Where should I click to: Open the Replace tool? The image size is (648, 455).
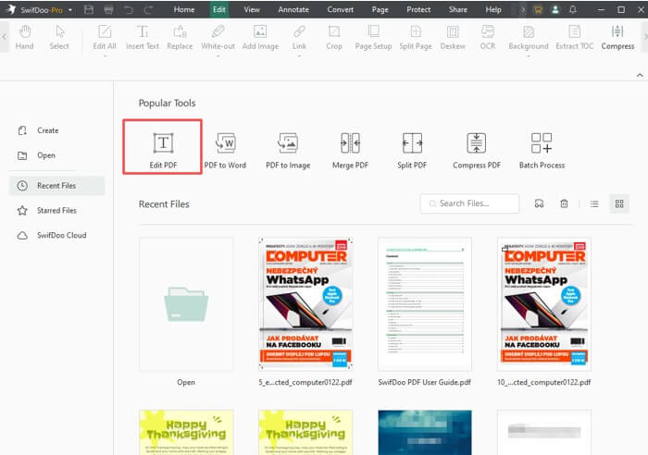coord(180,37)
